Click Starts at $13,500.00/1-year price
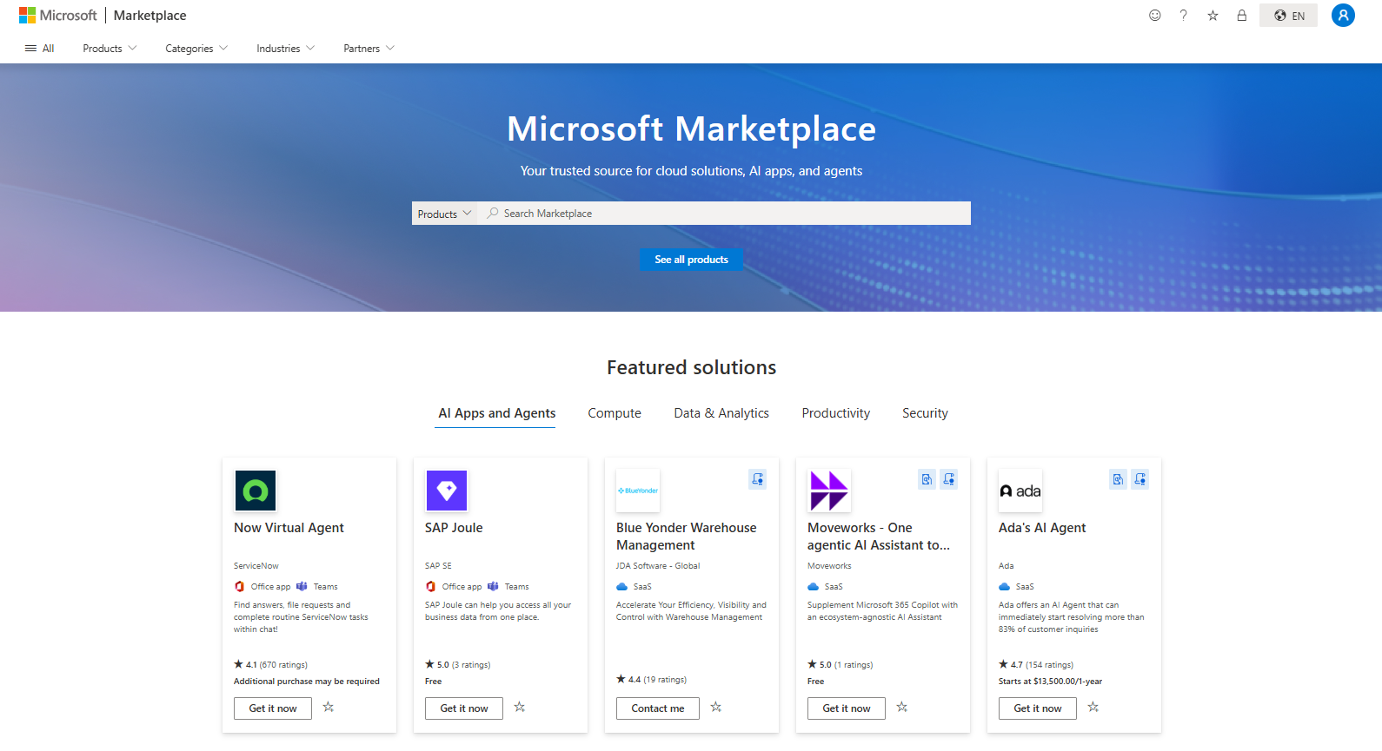This screenshot has height=751, width=1382. point(1050,682)
